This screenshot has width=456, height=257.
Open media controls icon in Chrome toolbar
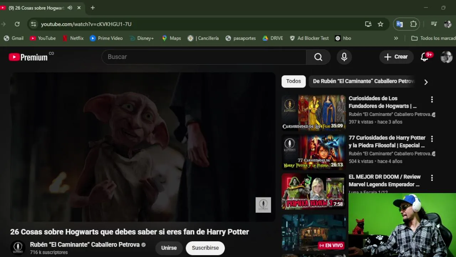point(434,24)
